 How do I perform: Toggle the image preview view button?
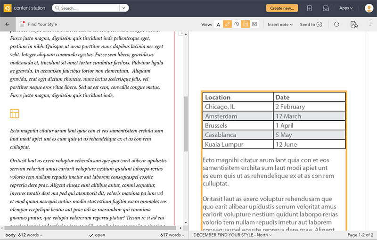[254, 25]
